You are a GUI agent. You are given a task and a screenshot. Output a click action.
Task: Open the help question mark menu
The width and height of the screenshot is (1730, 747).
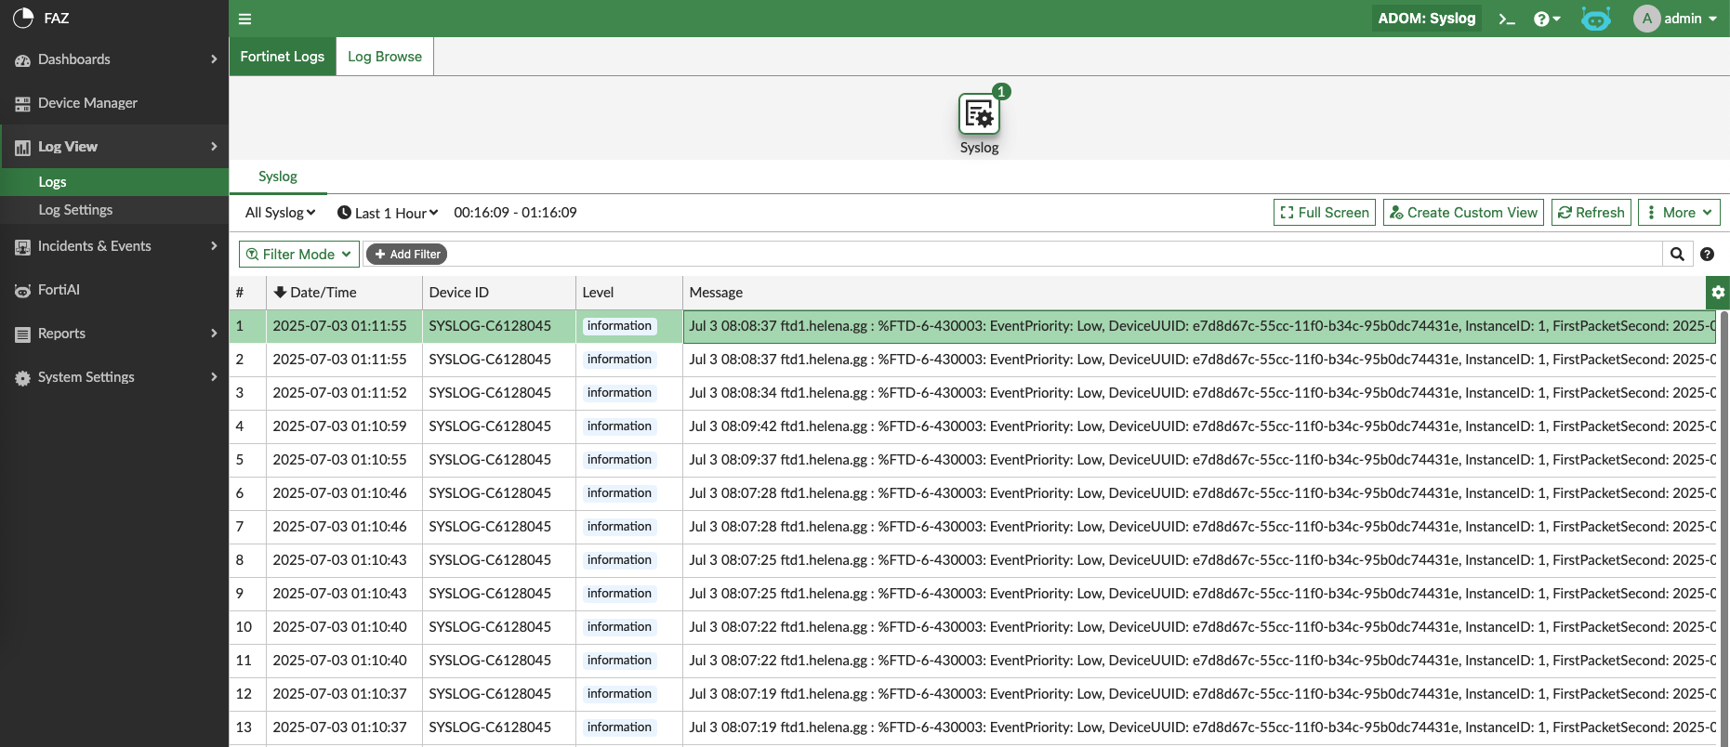[1546, 19]
